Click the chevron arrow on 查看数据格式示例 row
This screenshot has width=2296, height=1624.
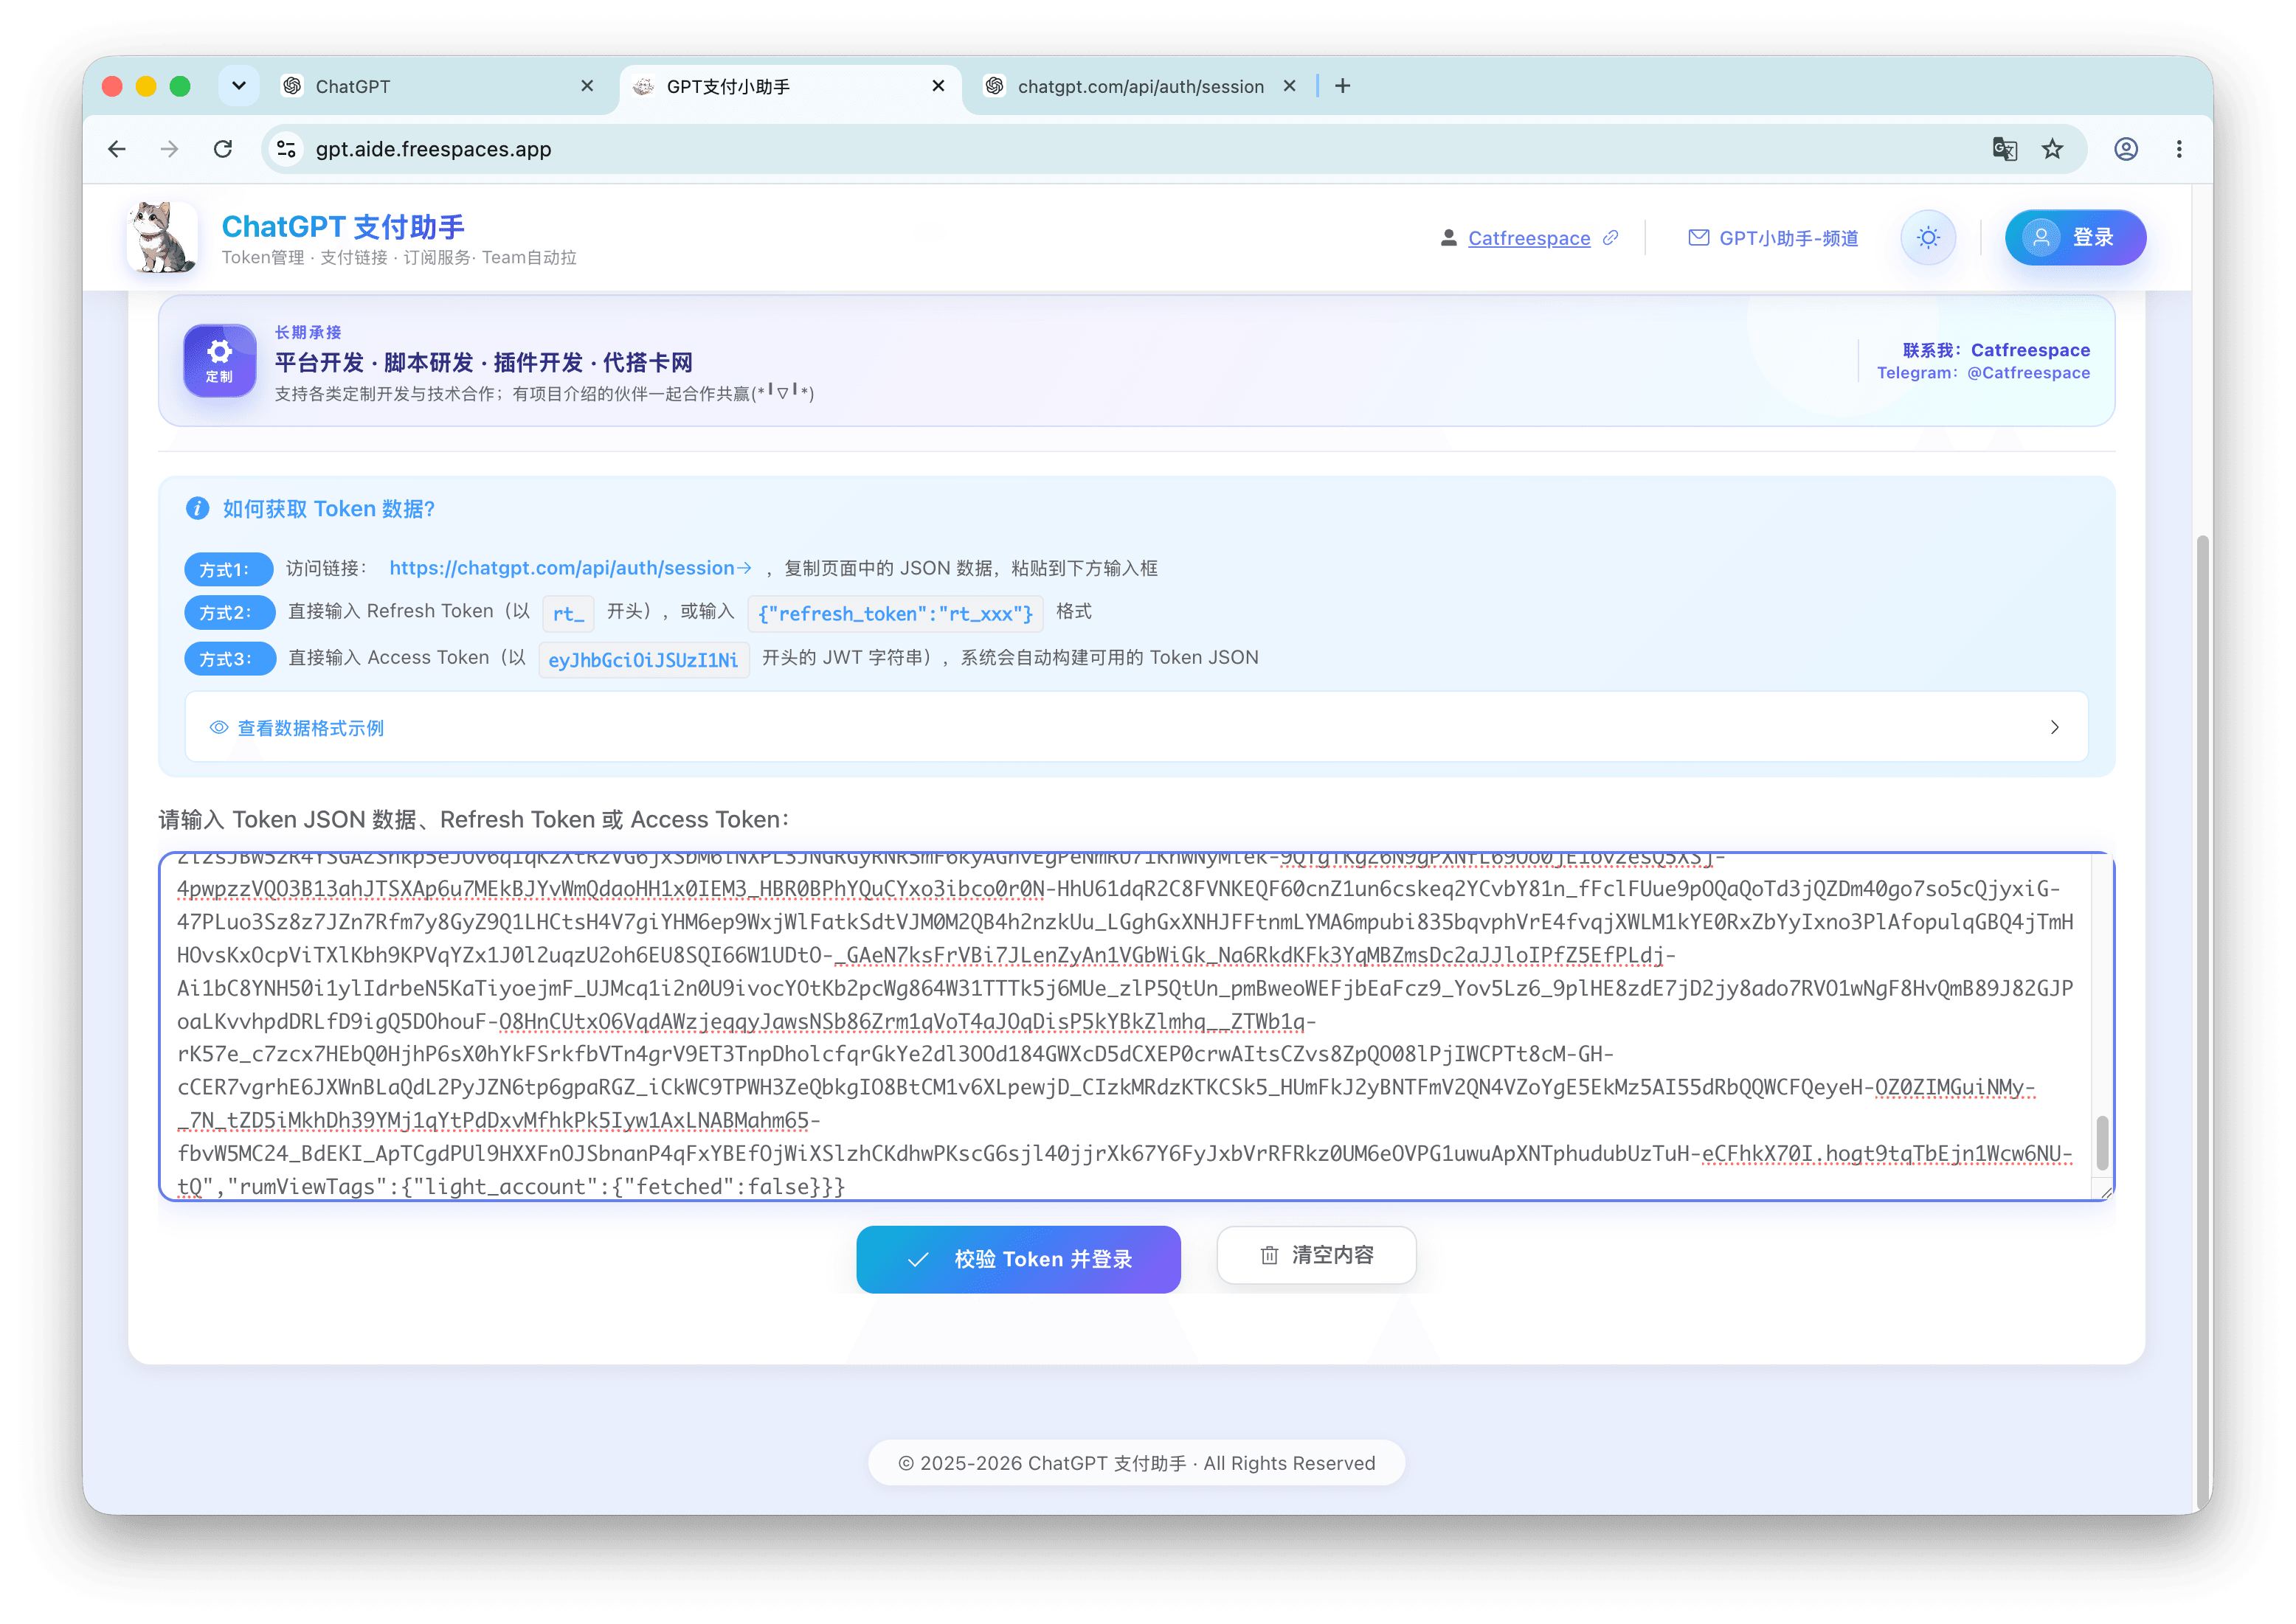click(2054, 727)
